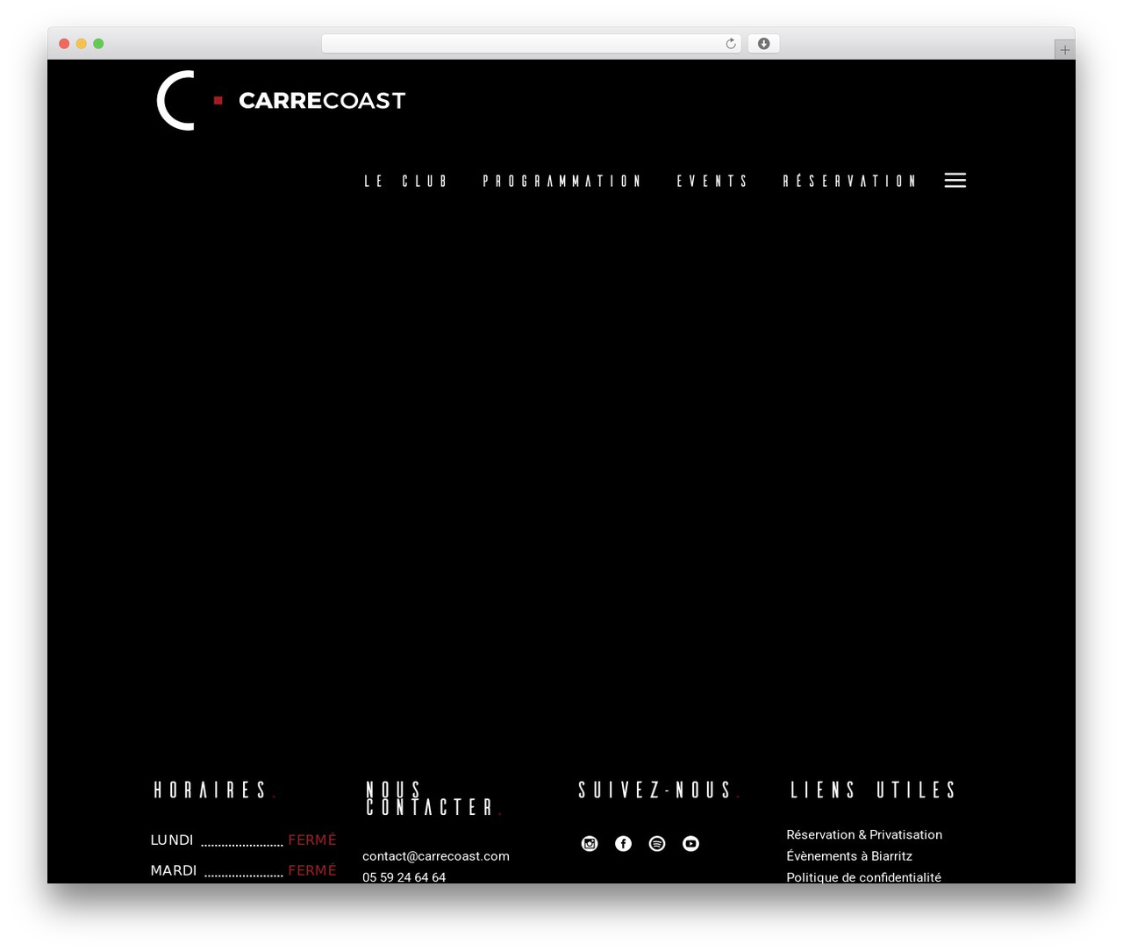Click the LUNDI schedule row
Screen dimensions: 1123x951
243,840
